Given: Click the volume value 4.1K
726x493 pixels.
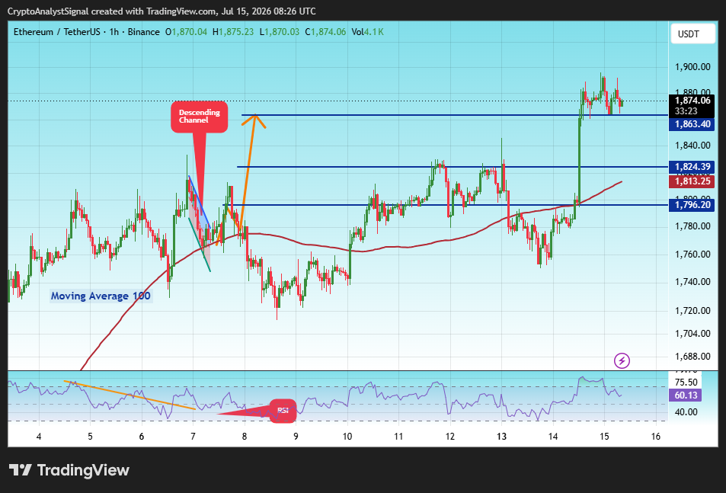Looking at the screenshot, I should (x=373, y=32).
